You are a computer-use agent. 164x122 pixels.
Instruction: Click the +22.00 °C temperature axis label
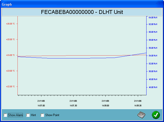click(x=10, y=86)
